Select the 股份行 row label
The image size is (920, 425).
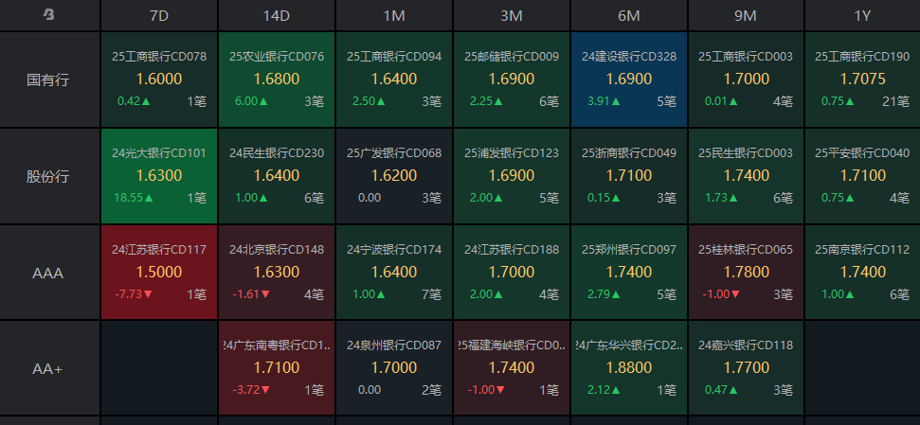click(x=49, y=176)
